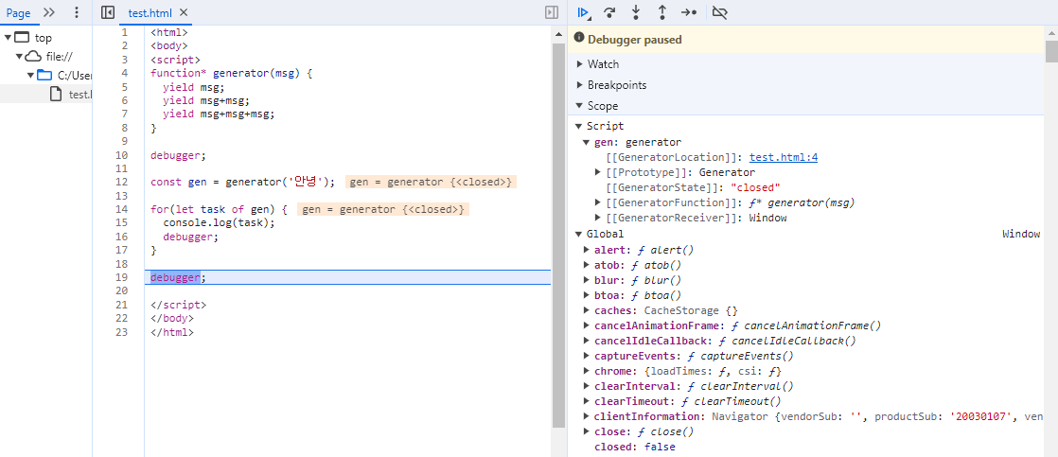Screen dimensions: 1058x457
Task: Collapse the Script scope
Action: click(x=578, y=126)
